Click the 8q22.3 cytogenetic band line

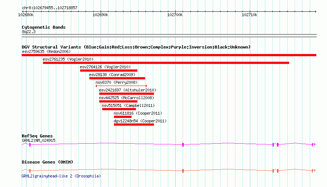169,36
